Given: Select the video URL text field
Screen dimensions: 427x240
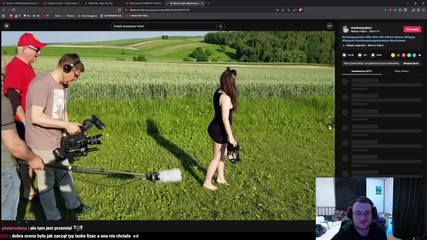Looking at the screenshot, I should tap(372, 63).
